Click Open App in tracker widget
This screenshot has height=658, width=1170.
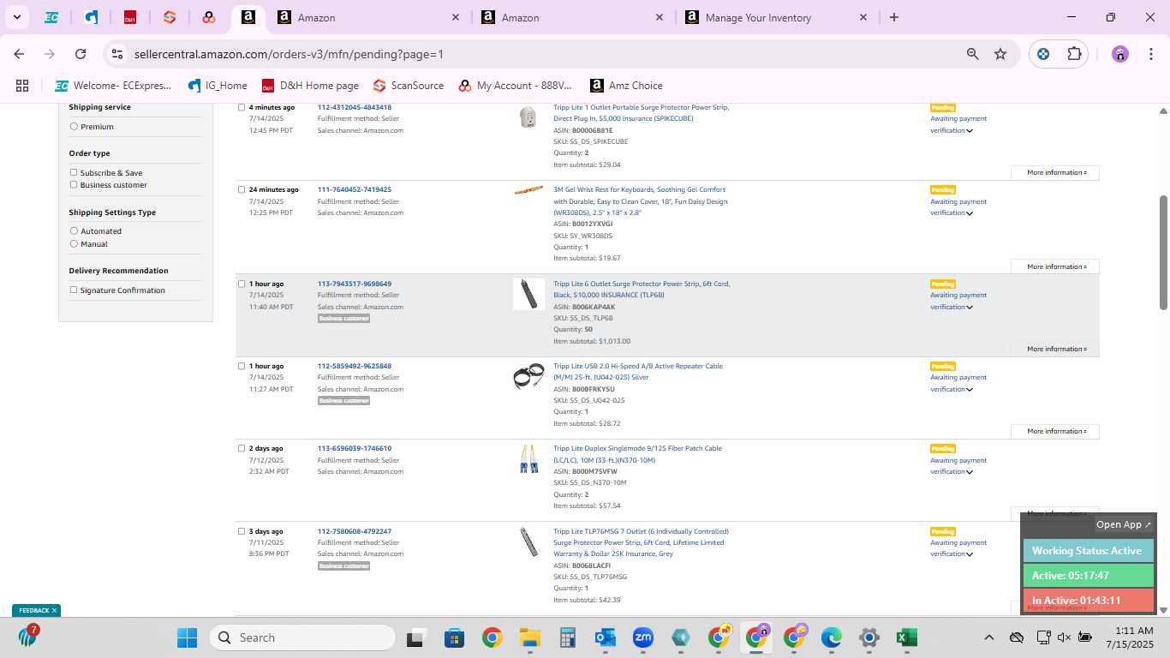click(1124, 524)
